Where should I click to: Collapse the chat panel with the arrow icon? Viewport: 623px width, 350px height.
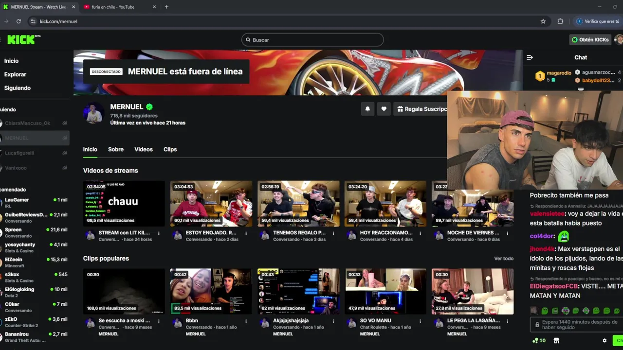pyautogui.click(x=530, y=57)
